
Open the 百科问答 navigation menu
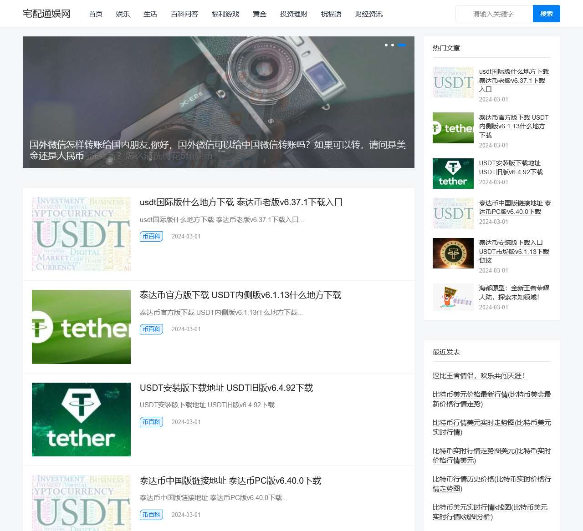[184, 14]
